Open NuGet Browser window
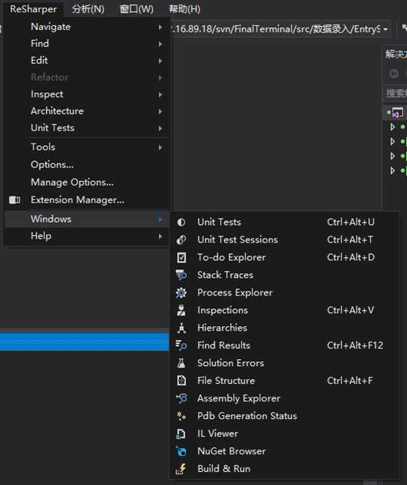407x485 pixels. point(285,451)
